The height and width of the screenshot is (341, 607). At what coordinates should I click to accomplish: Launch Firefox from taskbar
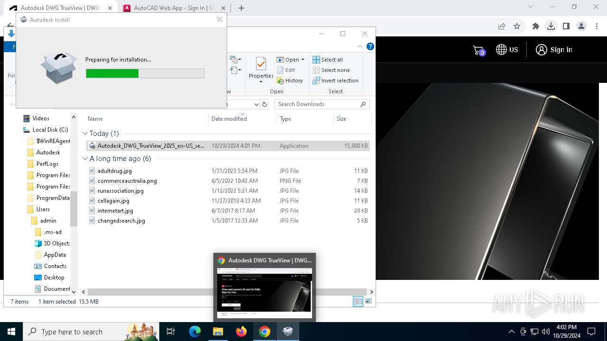point(241,332)
